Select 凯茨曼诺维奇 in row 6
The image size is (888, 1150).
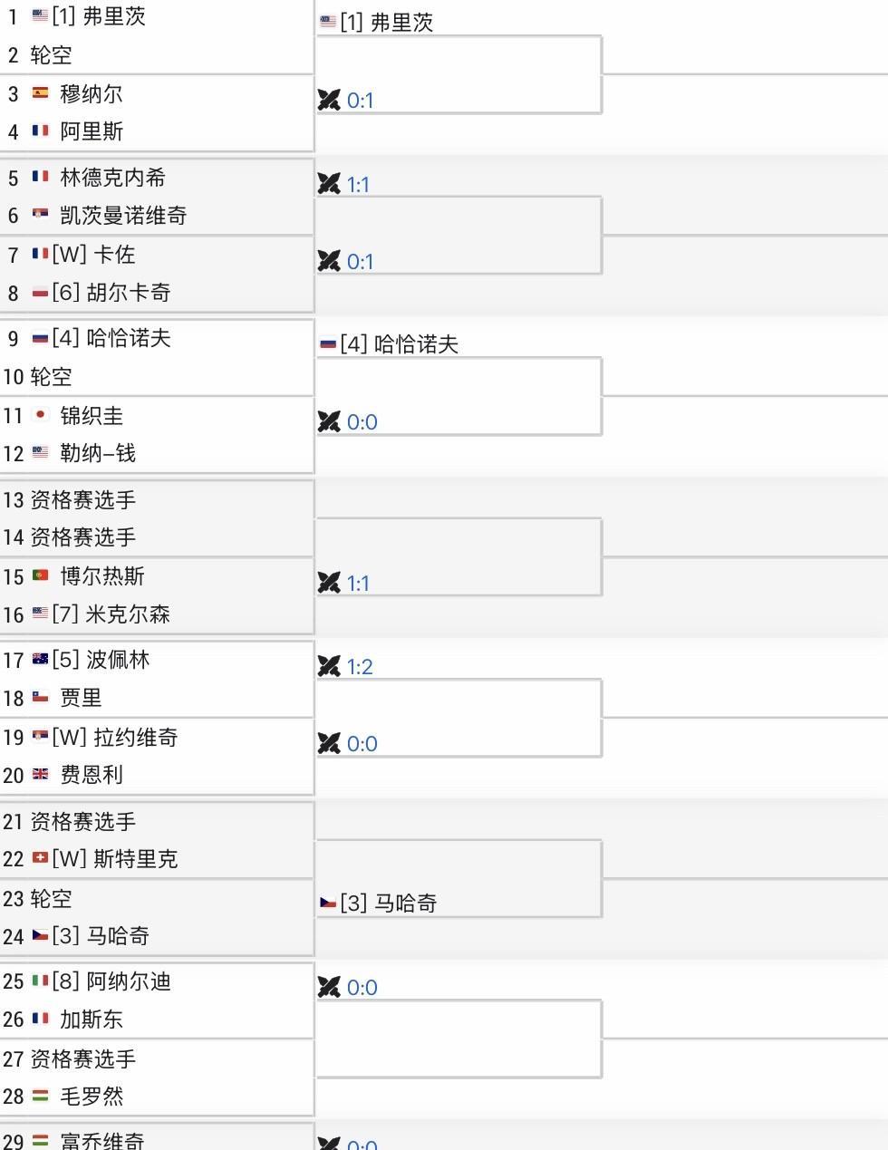point(123,216)
